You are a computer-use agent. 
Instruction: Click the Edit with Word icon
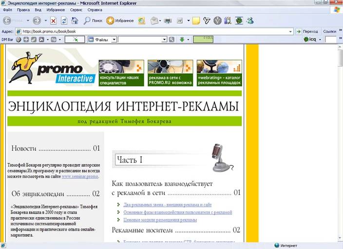[180, 21]
